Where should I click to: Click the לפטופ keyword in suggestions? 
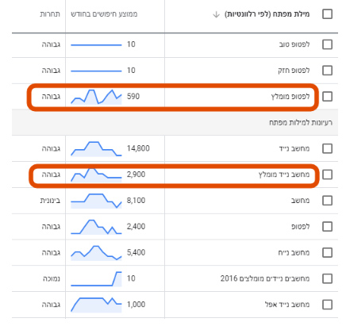[x=300, y=227]
